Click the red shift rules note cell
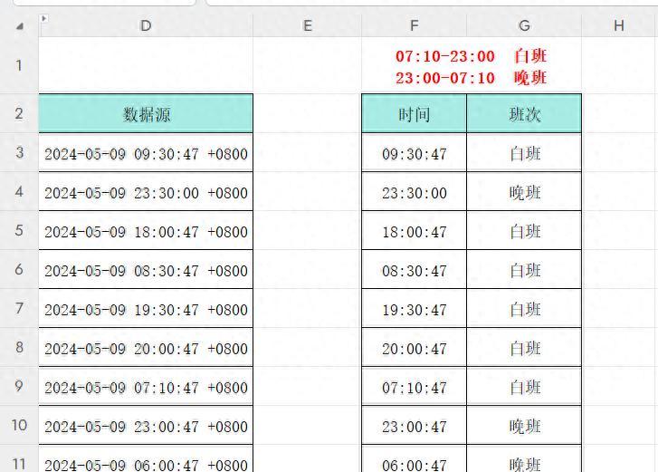This screenshot has height=472, width=658. (472, 65)
